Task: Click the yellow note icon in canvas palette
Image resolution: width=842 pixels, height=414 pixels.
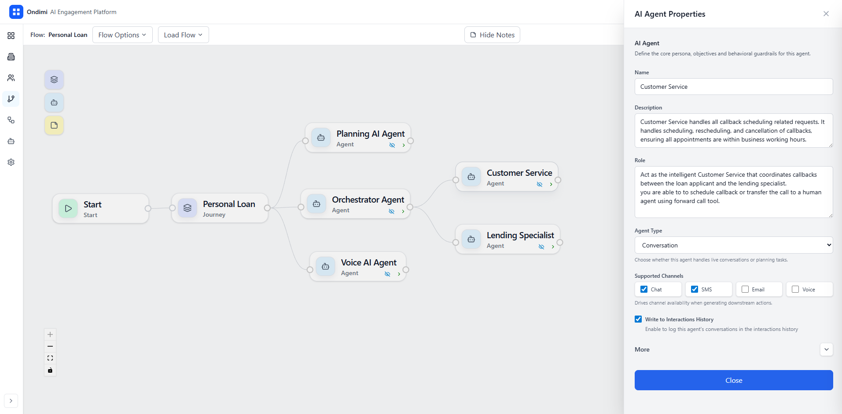Action: click(54, 125)
